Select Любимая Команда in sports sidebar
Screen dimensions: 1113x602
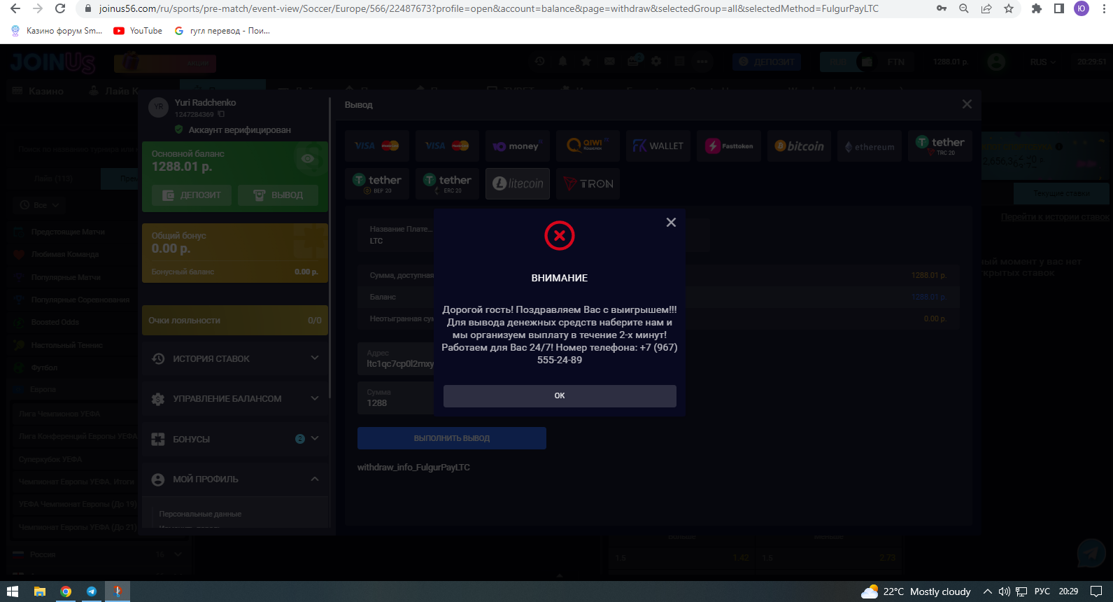[x=65, y=254]
